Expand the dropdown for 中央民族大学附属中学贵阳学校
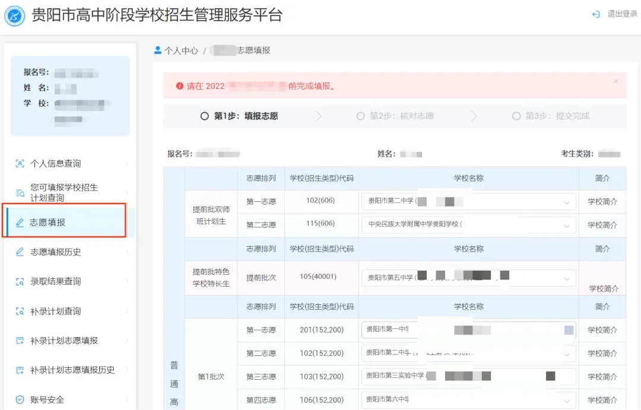This screenshot has width=641, height=410. tap(568, 225)
